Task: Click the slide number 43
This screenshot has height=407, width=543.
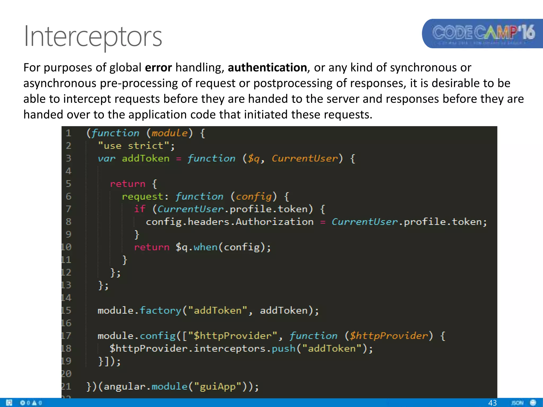Action: tap(492, 403)
